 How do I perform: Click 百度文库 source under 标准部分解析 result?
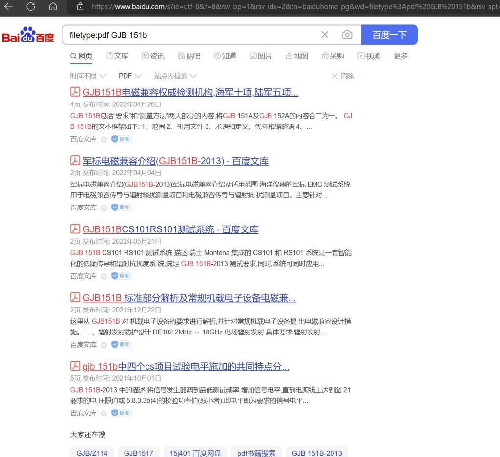(83, 345)
